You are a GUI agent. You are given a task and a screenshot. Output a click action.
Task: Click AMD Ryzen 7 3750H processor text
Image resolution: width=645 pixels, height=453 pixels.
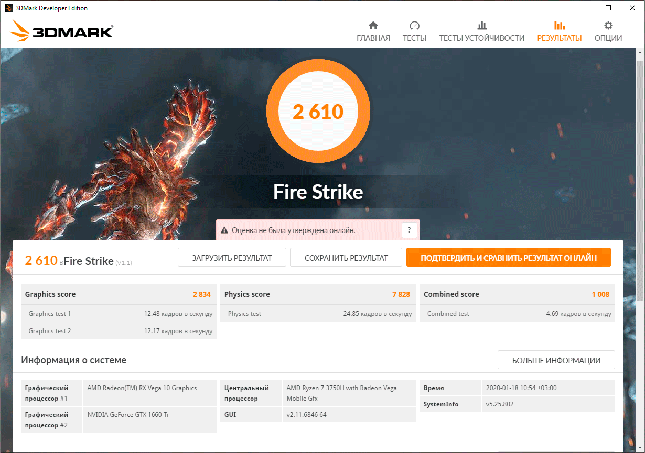click(x=342, y=393)
